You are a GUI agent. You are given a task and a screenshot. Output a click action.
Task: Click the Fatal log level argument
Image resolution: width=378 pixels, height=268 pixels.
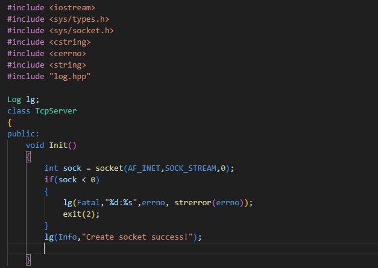[x=88, y=203]
